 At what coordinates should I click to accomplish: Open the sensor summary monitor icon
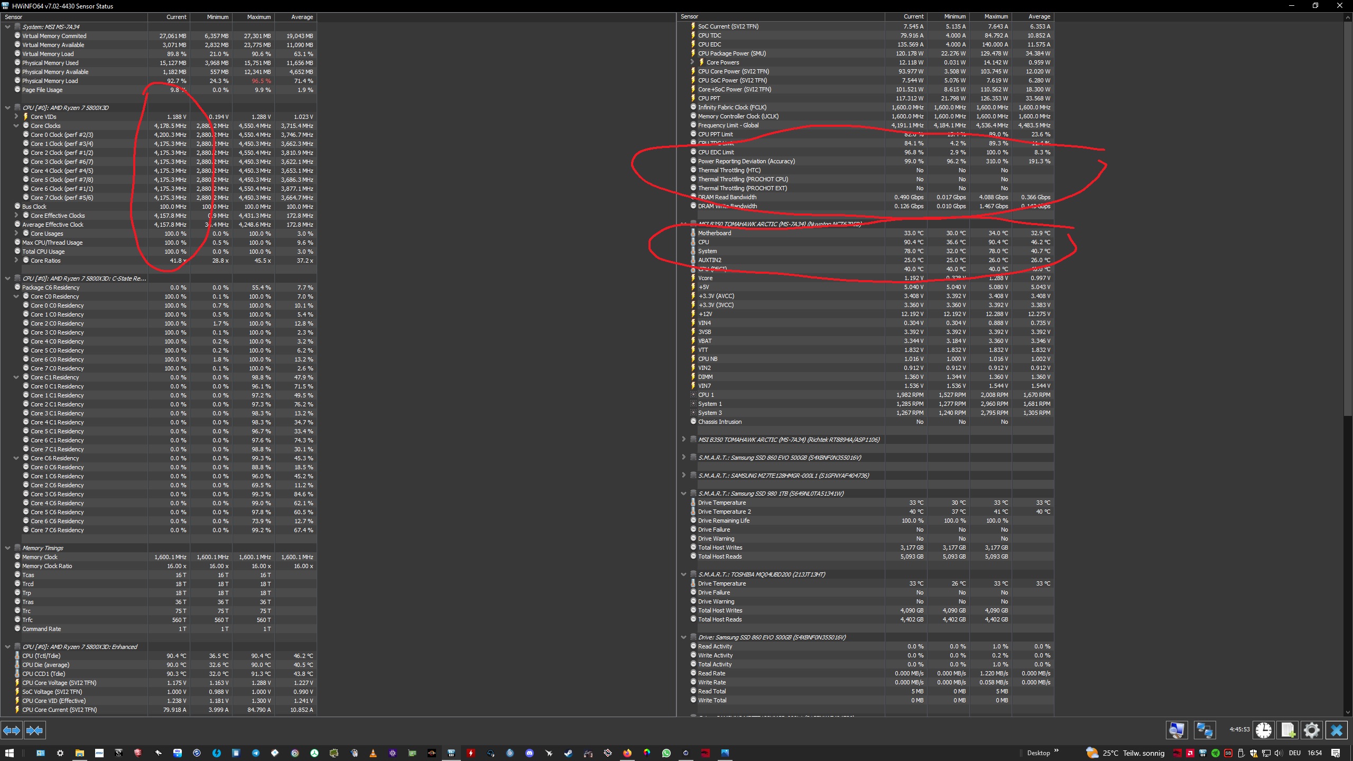(x=1176, y=730)
